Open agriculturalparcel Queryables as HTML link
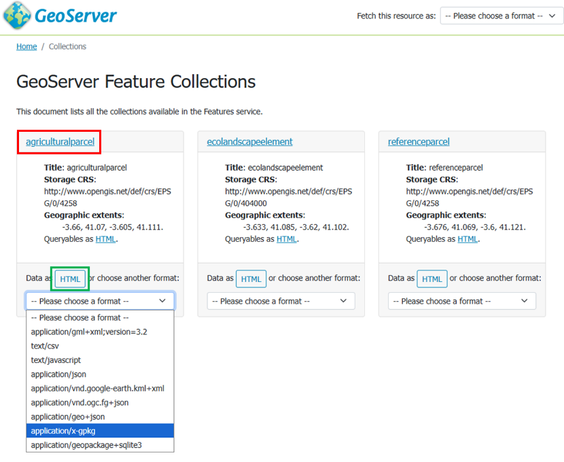564x462 pixels. [x=105, y=239]
